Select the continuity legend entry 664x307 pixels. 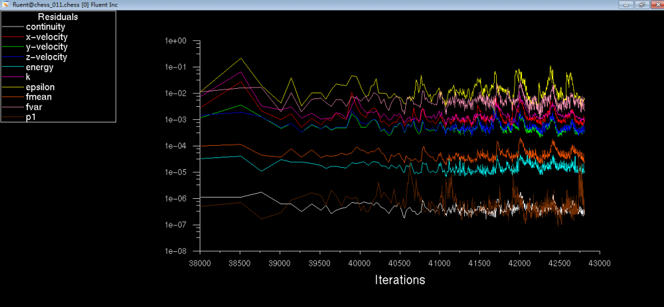coord(46,27)
